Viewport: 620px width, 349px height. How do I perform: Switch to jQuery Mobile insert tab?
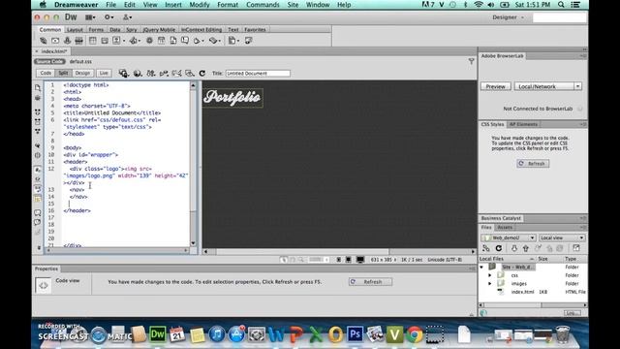click(159, 30)
